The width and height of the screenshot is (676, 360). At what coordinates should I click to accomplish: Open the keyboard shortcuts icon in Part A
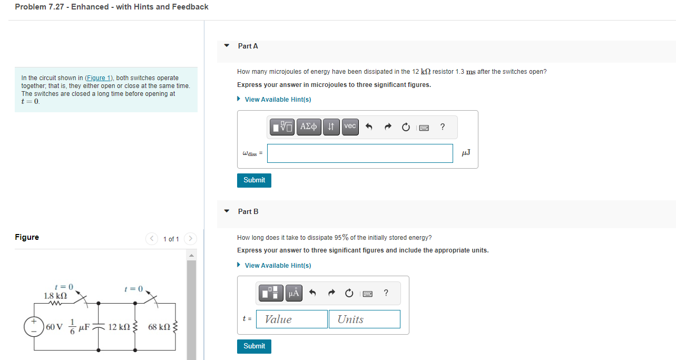424,127
